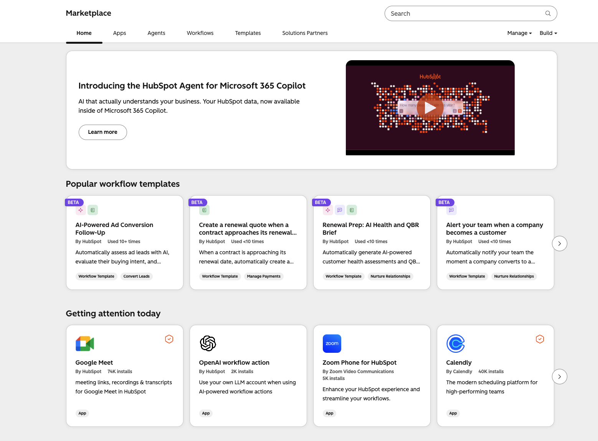This screenshot has height=441, width=598.
Task: Show next popular workflow templates
Action: (560, 244)
